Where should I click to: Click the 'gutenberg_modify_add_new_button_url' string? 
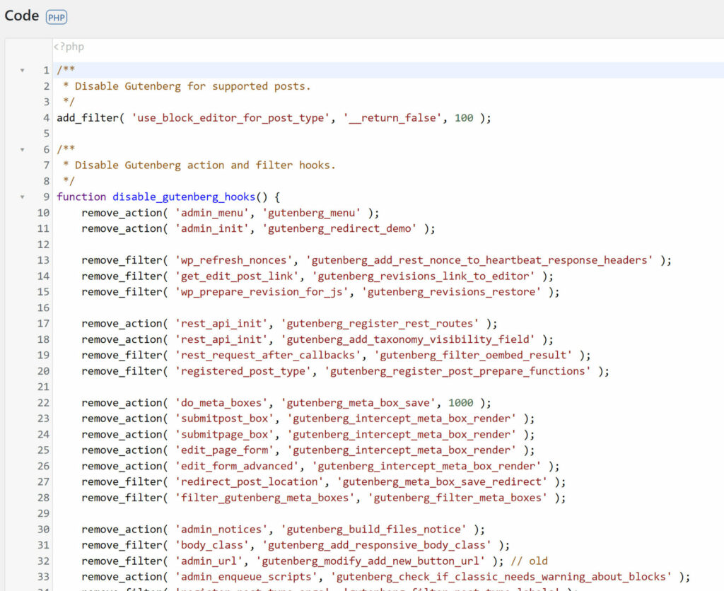(370, 561)
